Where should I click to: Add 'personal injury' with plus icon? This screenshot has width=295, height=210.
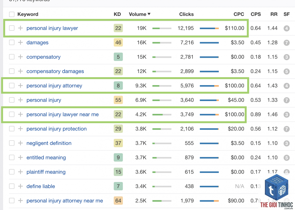pyautogui.click(x=20, y=100)
